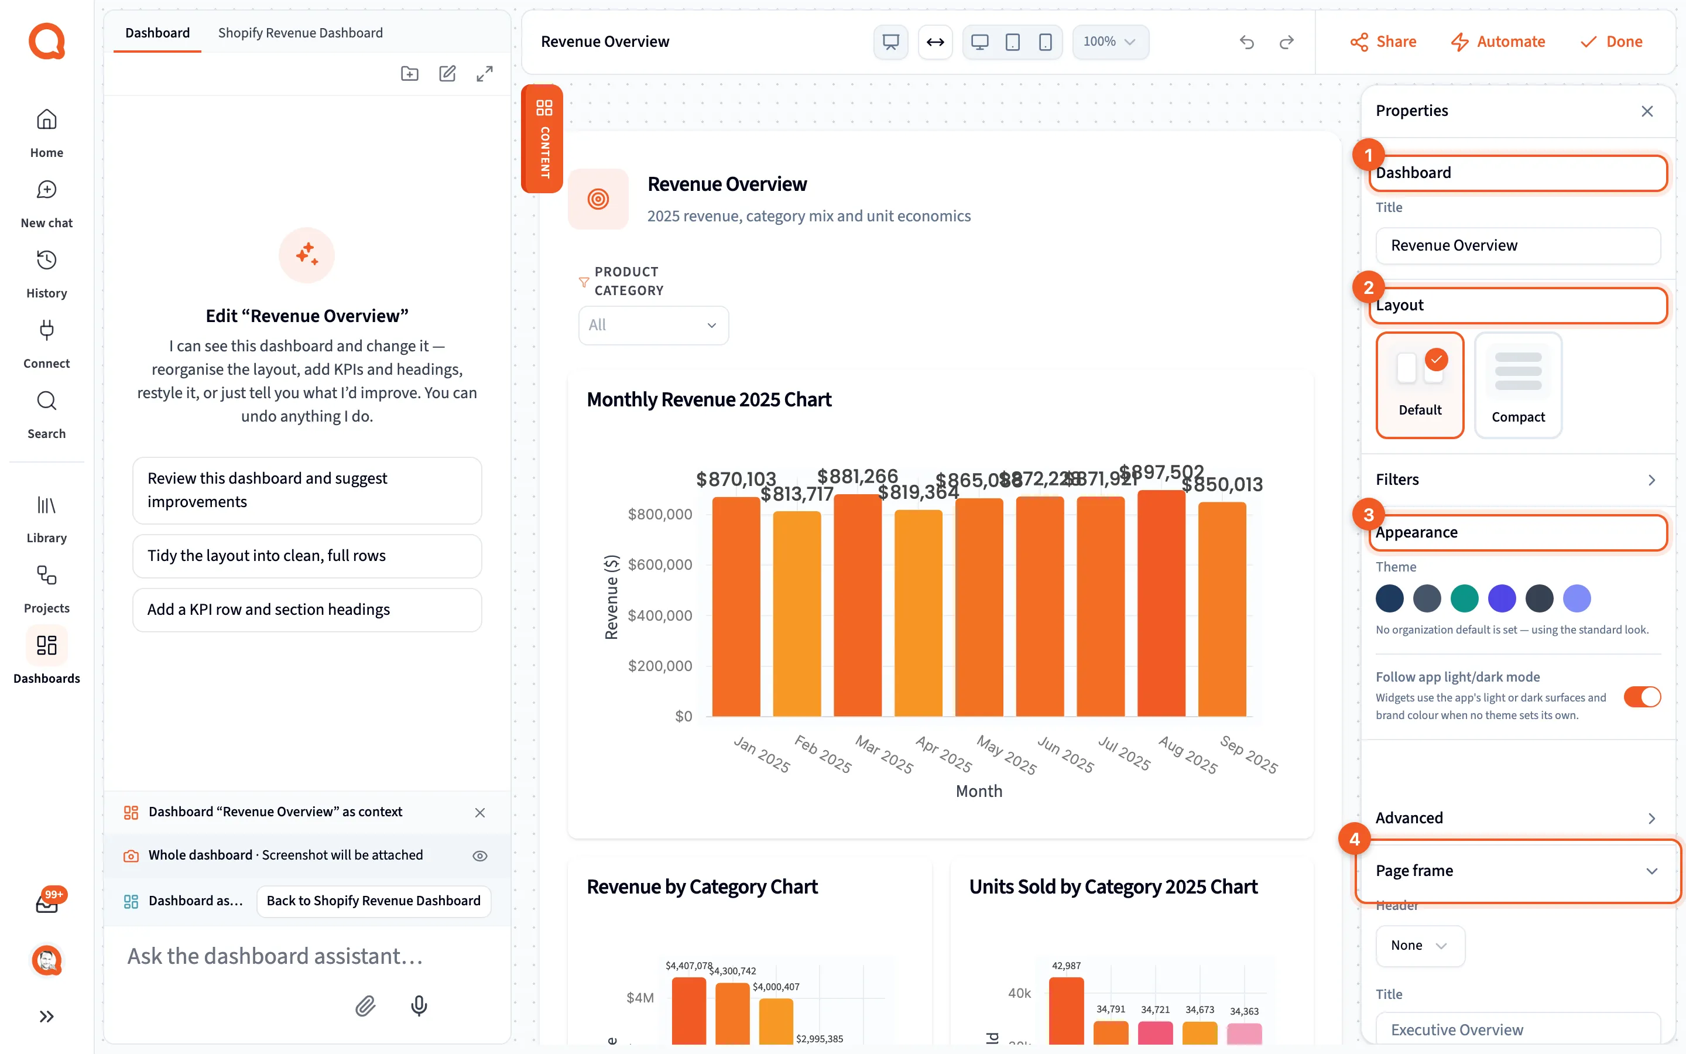Choose Tidy the layout into clean rows
Image resolution: width=1686 pixels, height=1054 pixels.
click(x=307, y=556)
